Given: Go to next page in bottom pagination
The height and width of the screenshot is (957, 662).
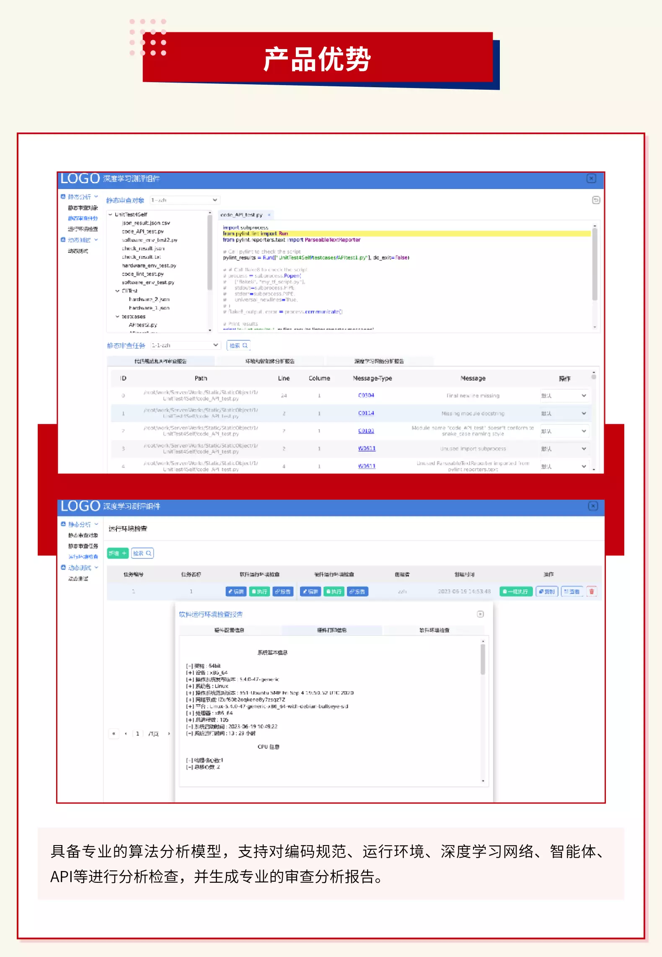Looking at the screenshot, I should click(x=169, y=734).
